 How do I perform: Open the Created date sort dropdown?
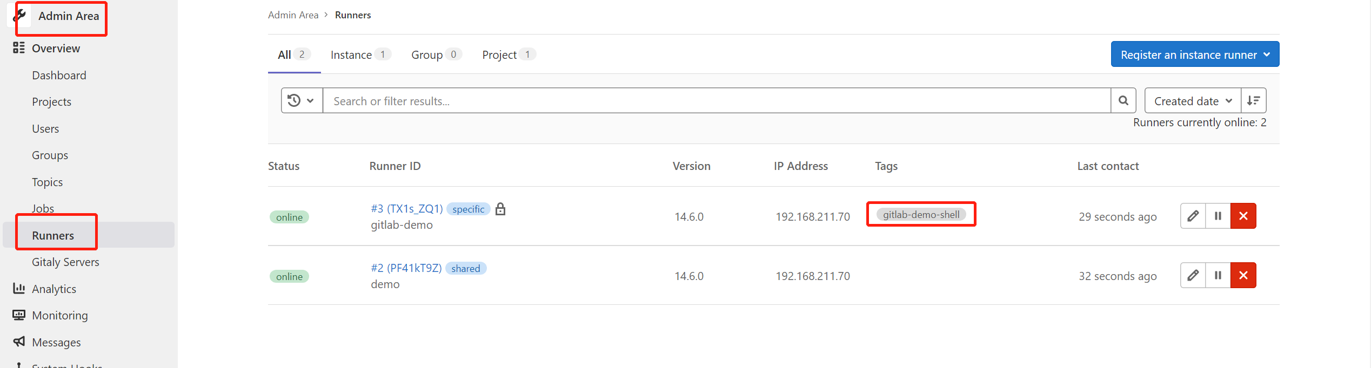(1193, 100)
